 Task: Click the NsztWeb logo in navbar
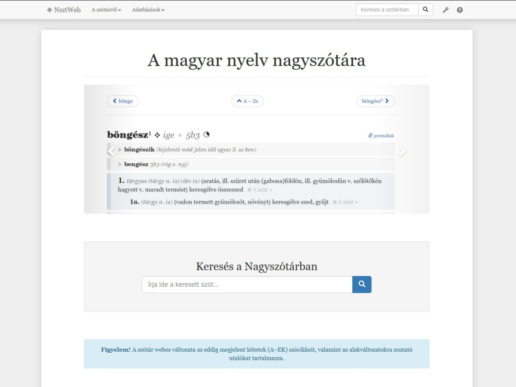pos(63,10)
